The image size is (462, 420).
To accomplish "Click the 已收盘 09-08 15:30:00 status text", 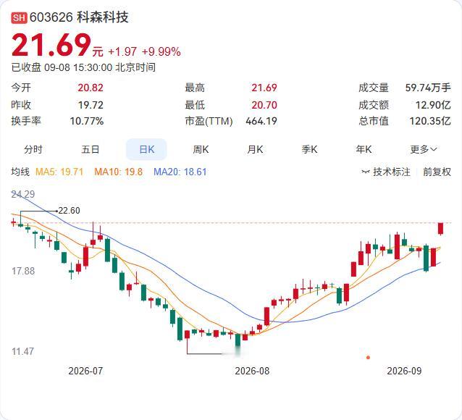I will pyautogui.click(x=62, y=67).
